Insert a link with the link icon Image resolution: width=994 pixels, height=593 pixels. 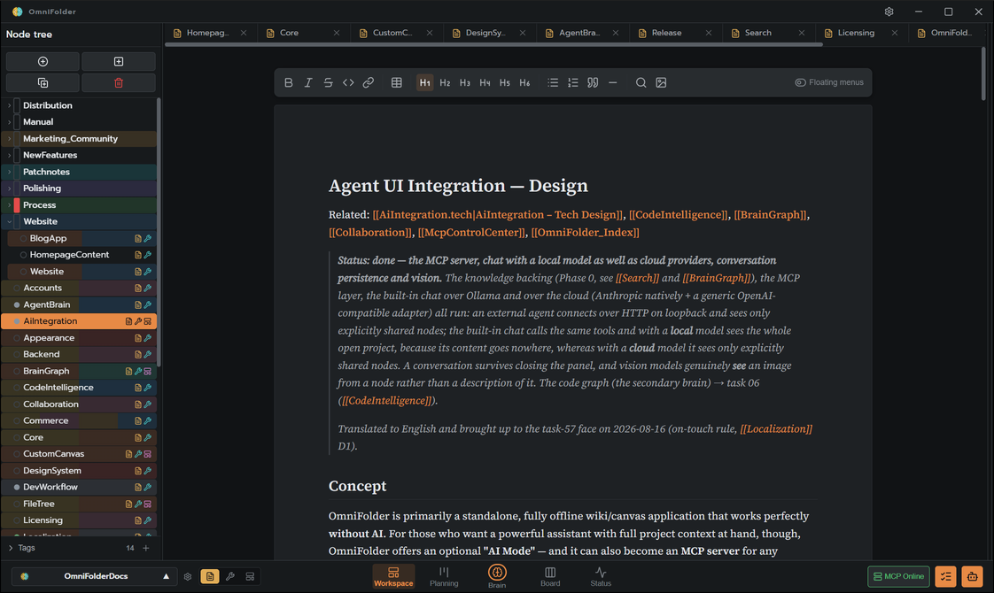[369, 82]
